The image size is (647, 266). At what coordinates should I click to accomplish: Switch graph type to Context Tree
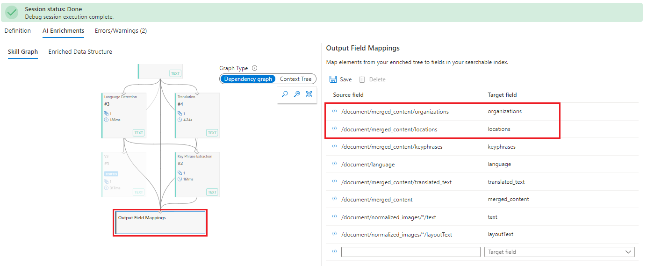(x=295, y=79)
